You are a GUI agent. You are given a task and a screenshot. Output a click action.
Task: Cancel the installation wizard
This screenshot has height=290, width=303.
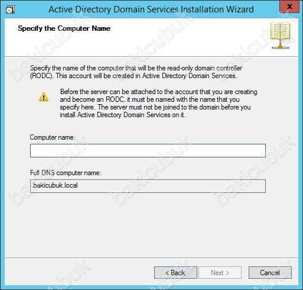coord(270,273)
